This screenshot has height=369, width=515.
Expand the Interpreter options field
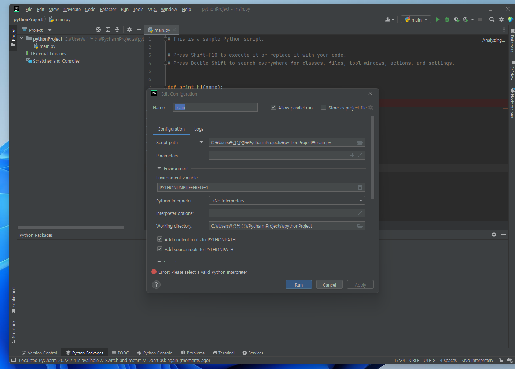(360, 213)
